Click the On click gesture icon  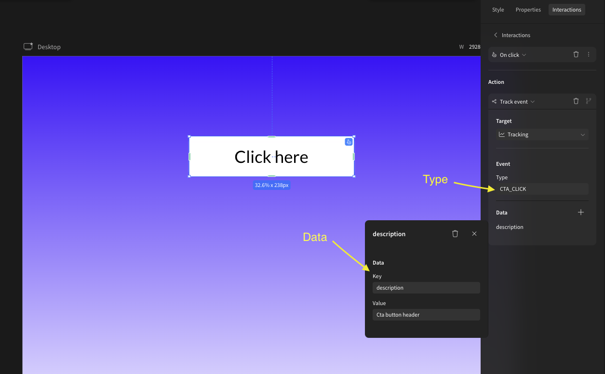[x=495, y=54]
